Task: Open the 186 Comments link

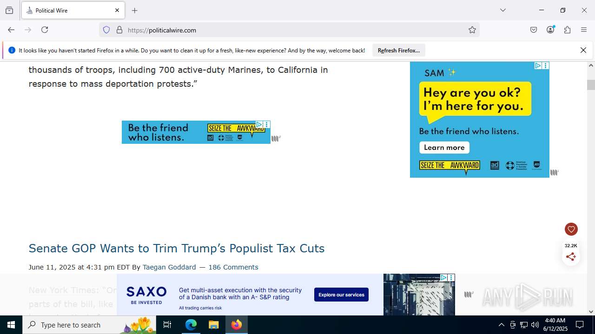Action: tap(233, 267)
